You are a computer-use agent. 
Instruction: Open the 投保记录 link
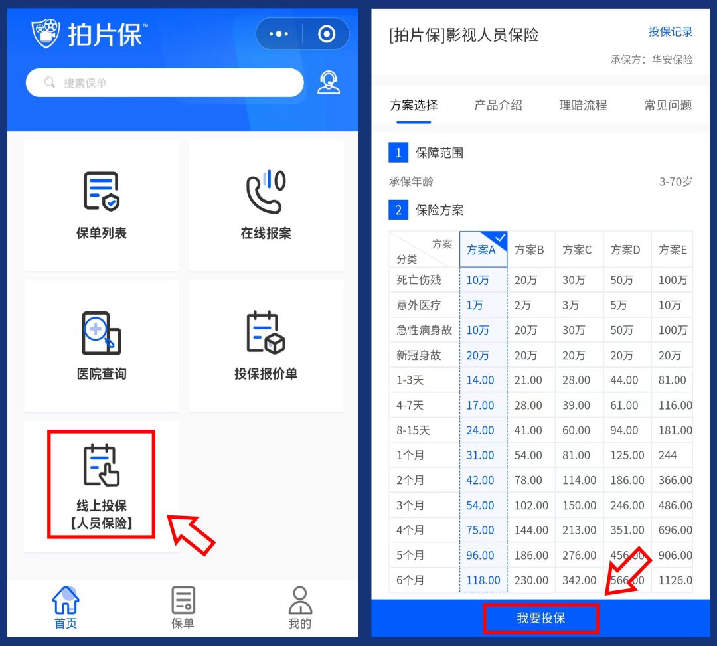[671, 32]
